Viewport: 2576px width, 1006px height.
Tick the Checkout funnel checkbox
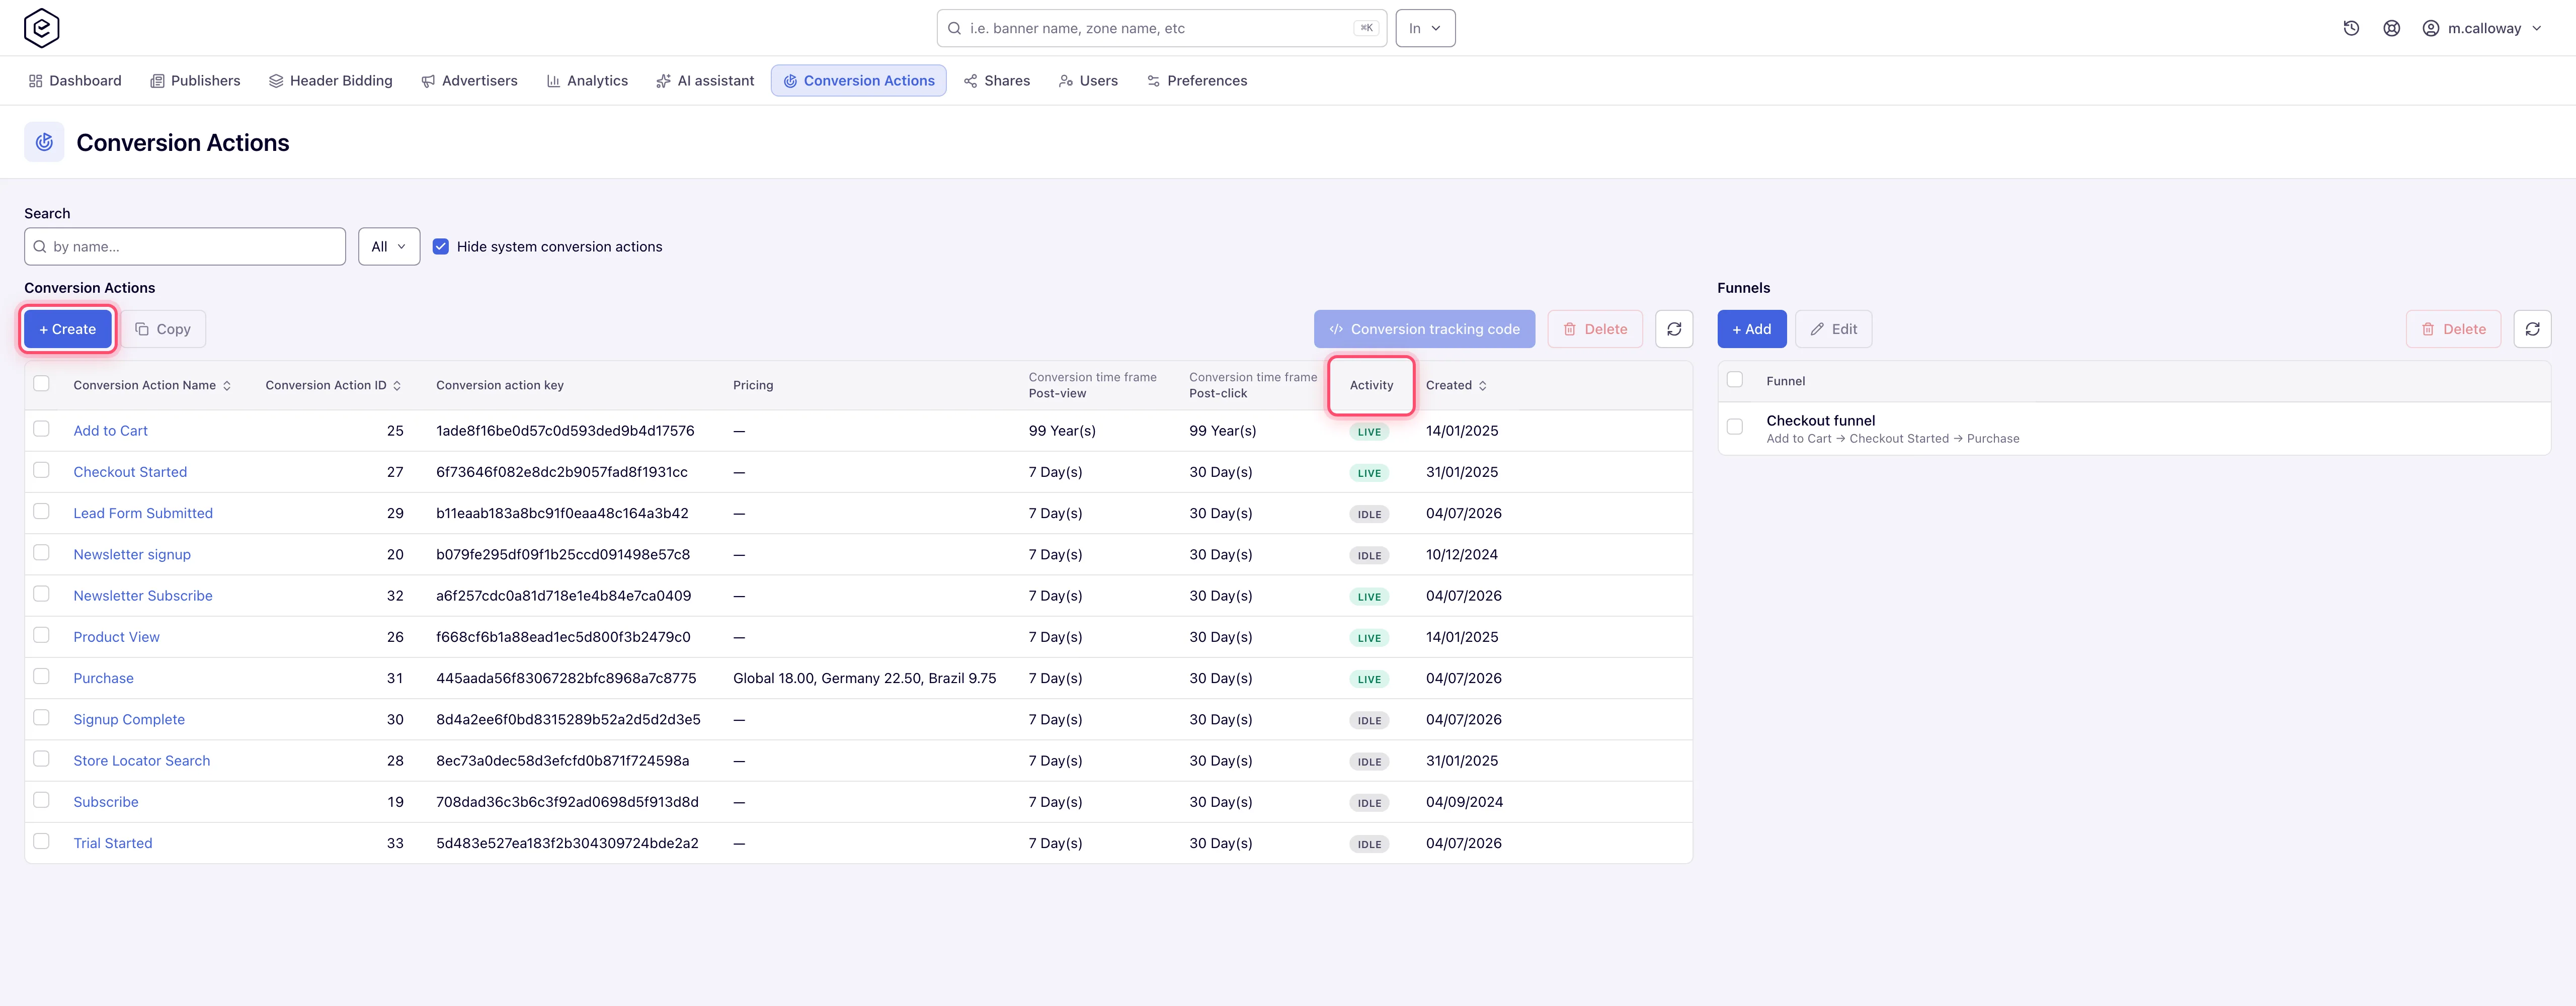[x=1735, y=427]
